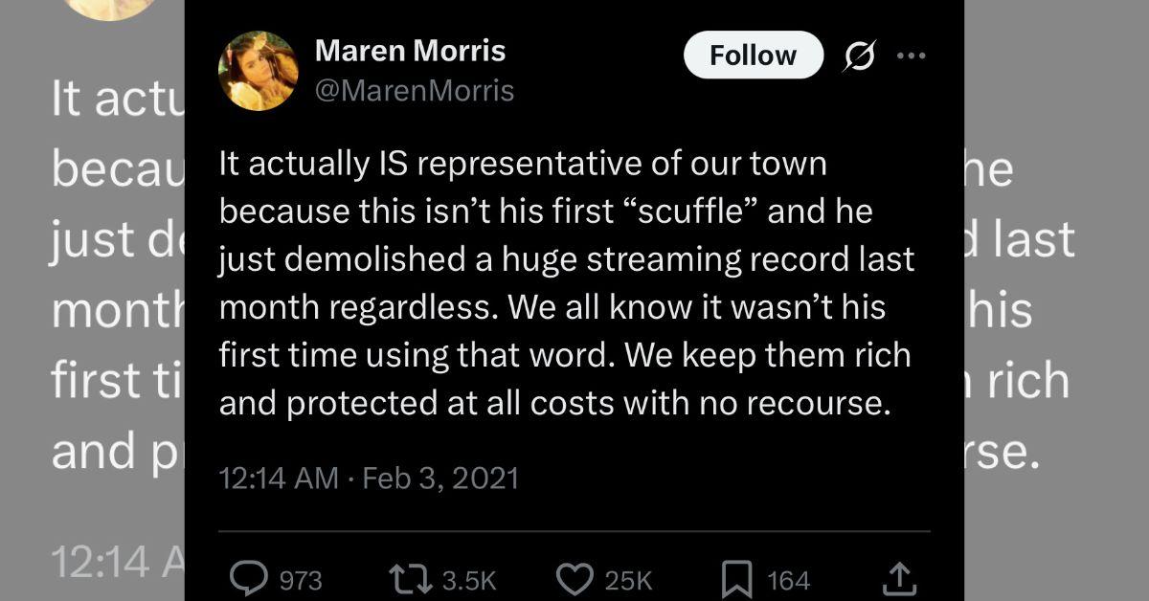Share the tweet via the upload arrow icon

[x=899, y=577]
